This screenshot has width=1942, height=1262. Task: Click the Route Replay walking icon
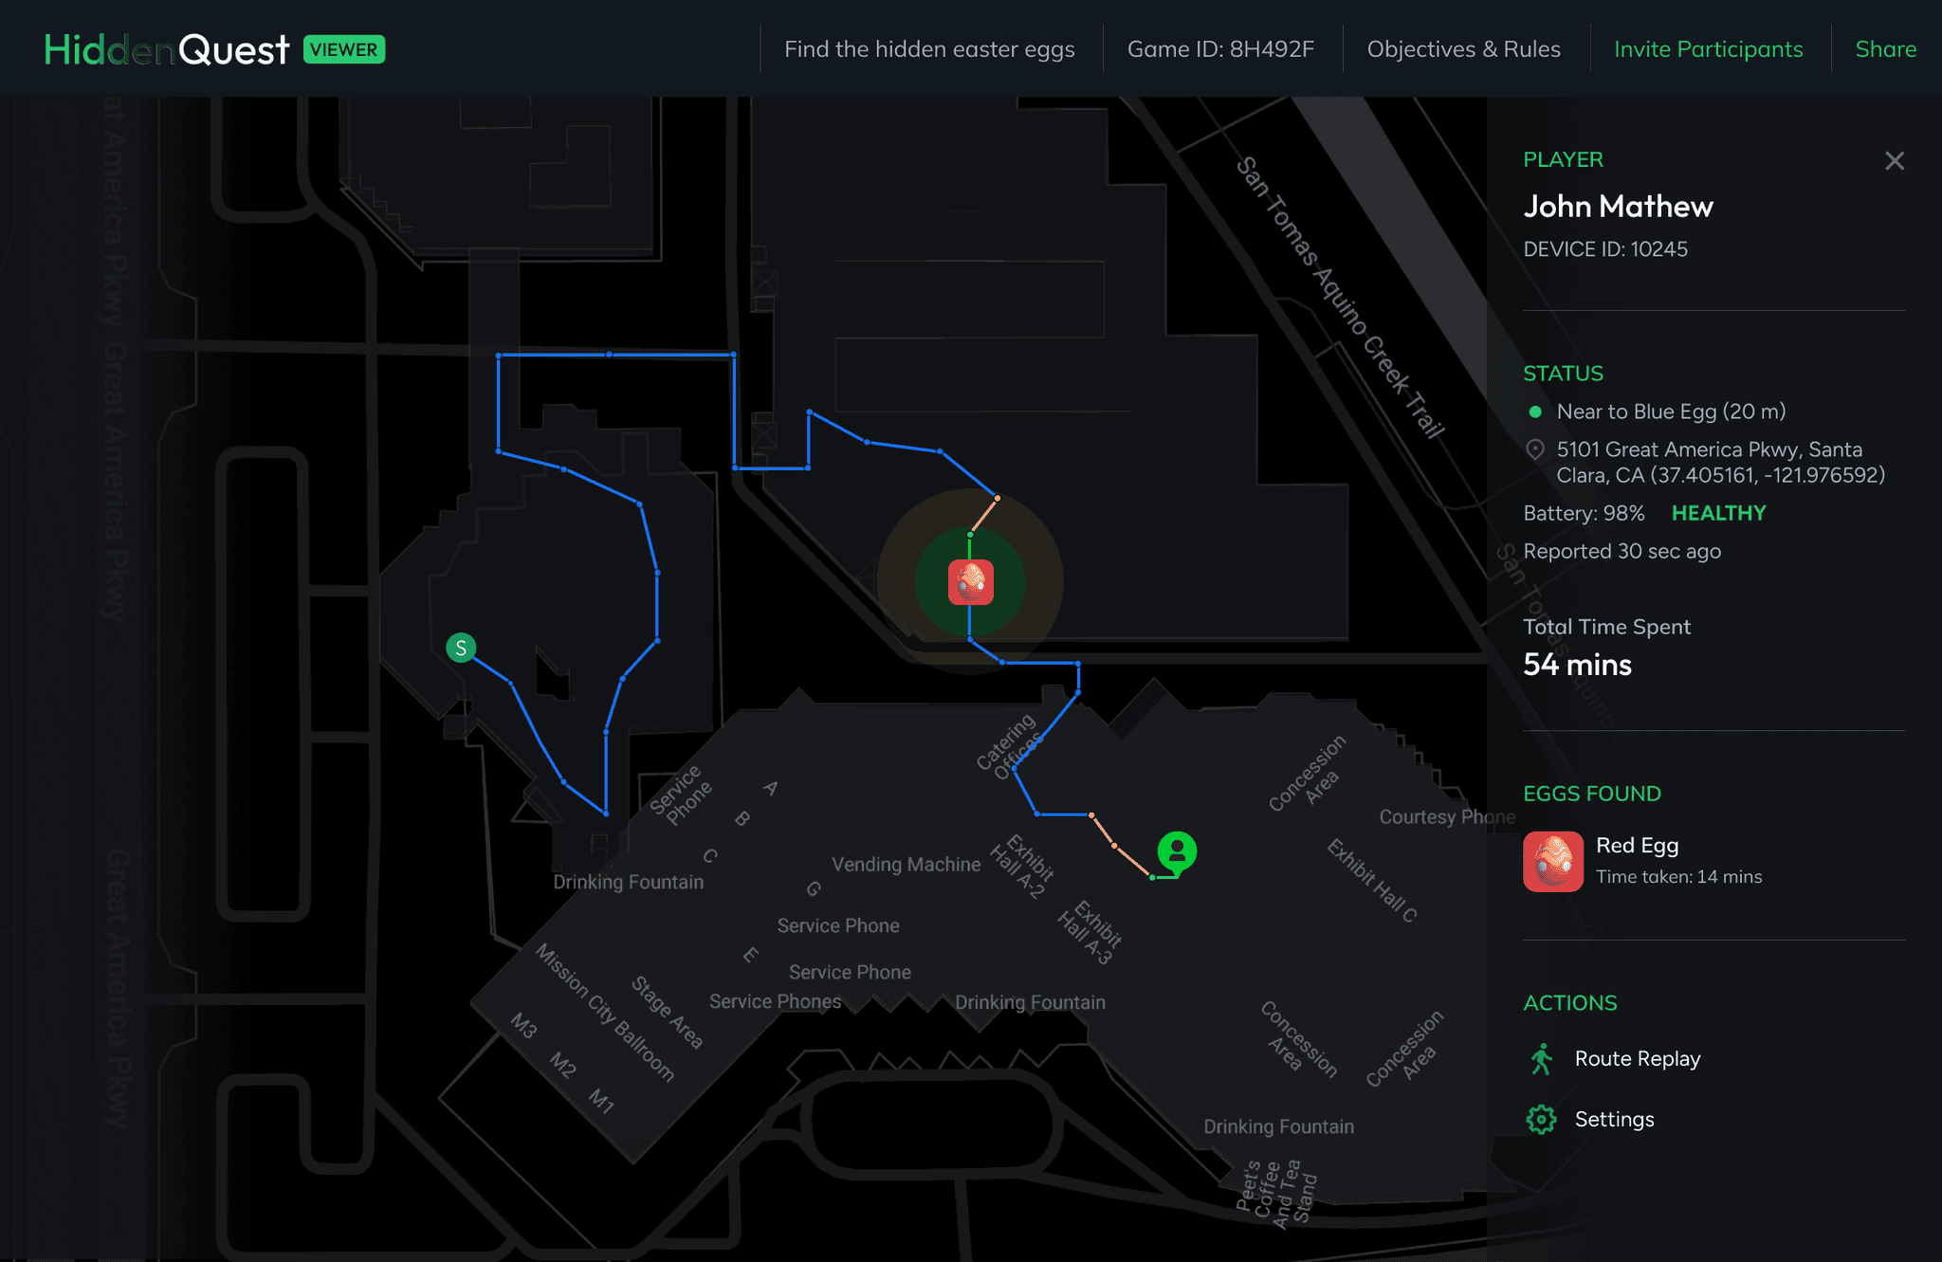click(1542, 1059)
